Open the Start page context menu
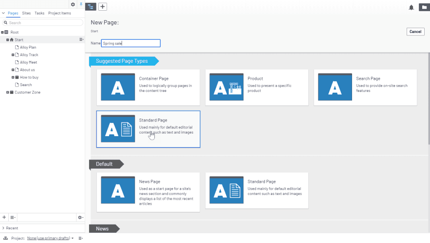Screen dimensions: 430x243 [81, 39]
